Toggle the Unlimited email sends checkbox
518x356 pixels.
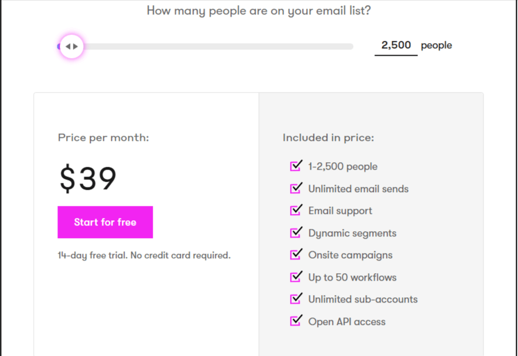296,188
